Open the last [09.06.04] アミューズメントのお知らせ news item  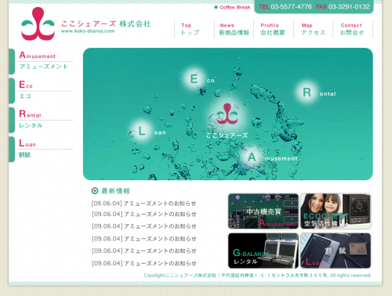click(143, 263)
